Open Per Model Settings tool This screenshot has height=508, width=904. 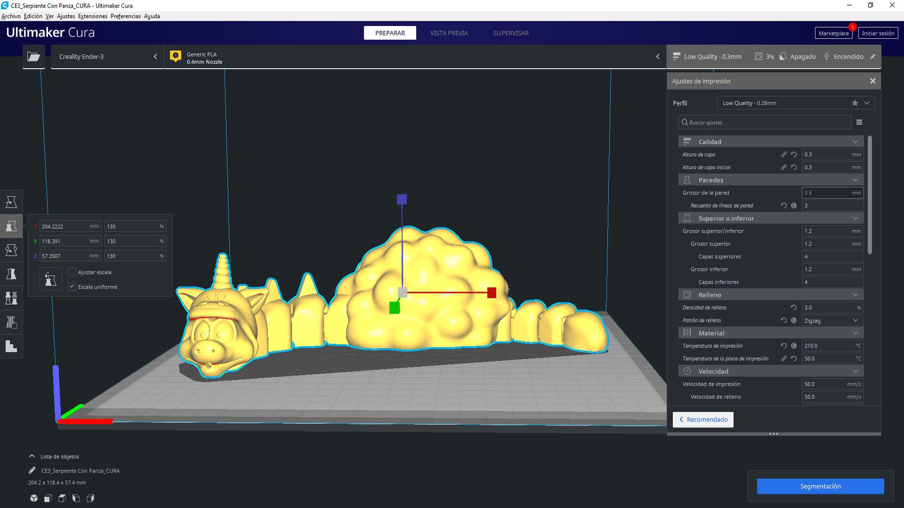click(11, 298)
